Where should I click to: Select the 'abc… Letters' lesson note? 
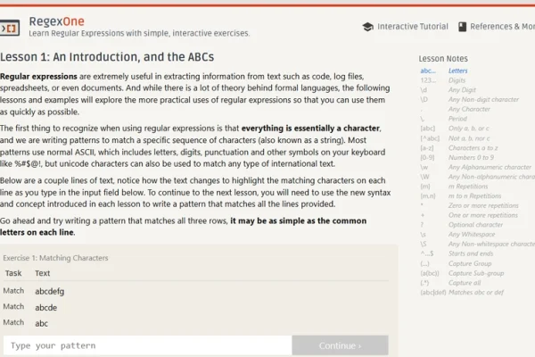[457, 70]
